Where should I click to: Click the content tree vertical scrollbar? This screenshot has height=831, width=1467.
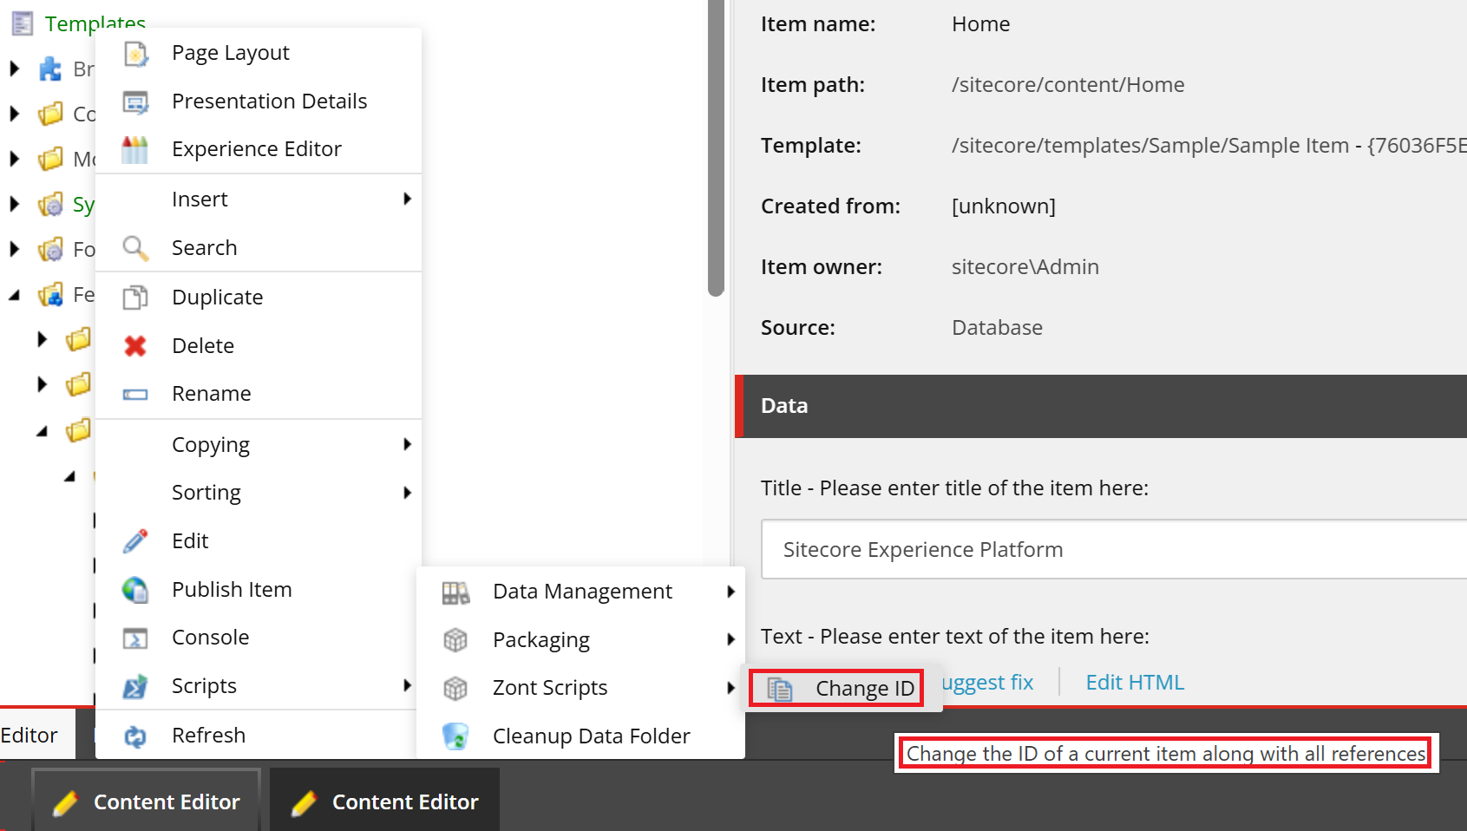click(716, 147)
